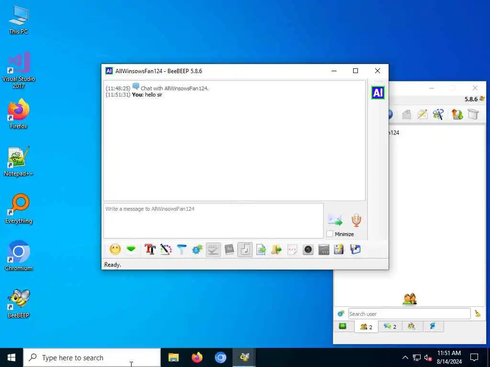Open the green grid tab in main window

pyautogui.click(x=343, y=326)
